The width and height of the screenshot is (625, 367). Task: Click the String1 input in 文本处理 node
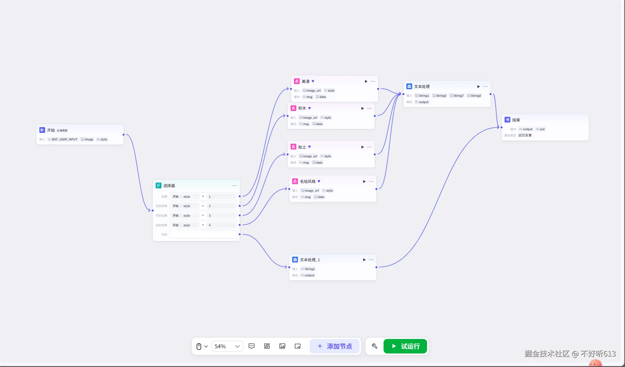[422, 96]
